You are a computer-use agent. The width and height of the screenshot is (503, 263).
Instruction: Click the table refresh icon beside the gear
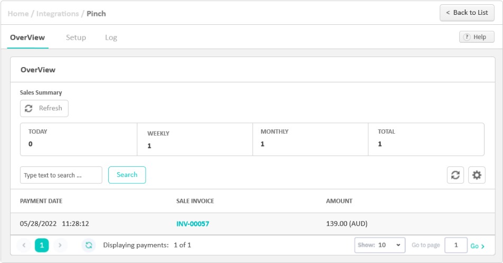455,175
